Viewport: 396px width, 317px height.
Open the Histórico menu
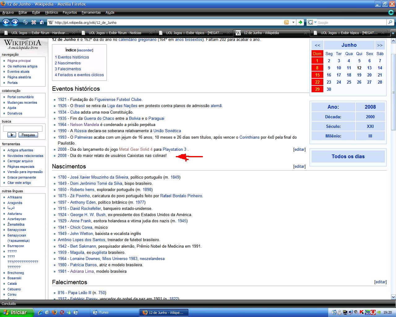pyautogui.click(x=51, y=12)
